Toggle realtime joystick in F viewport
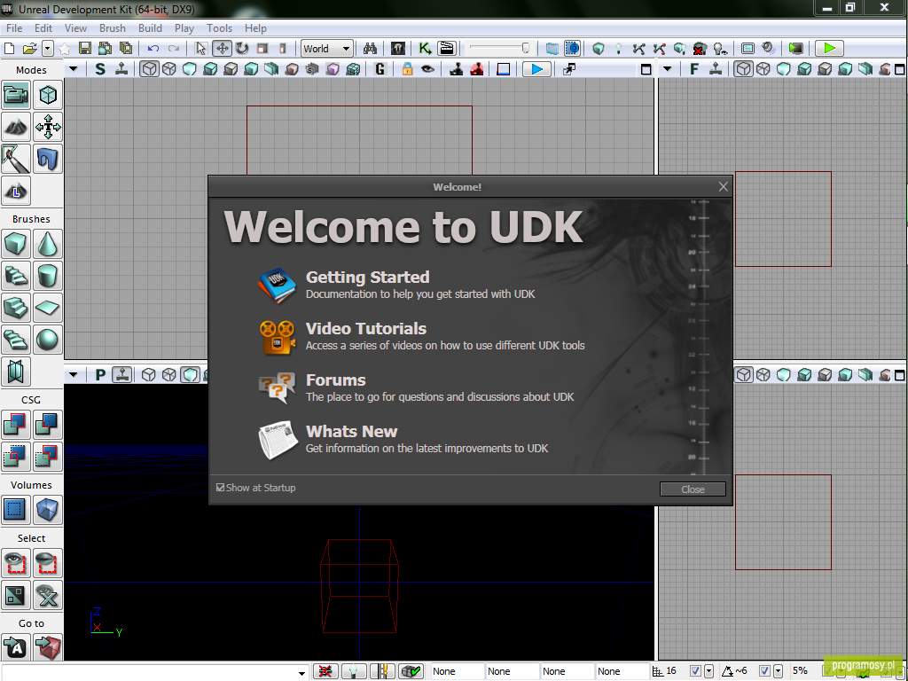Image resolution: width=908 pixels, height=681 pixels. (716, 69)
